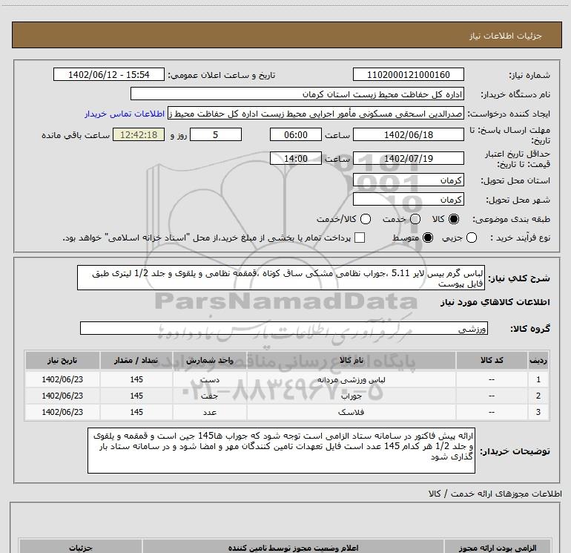Image resolution: width=571 pixels, height=553 pixels.
Task: Click the general need description text box
Action: coord(281,278)
